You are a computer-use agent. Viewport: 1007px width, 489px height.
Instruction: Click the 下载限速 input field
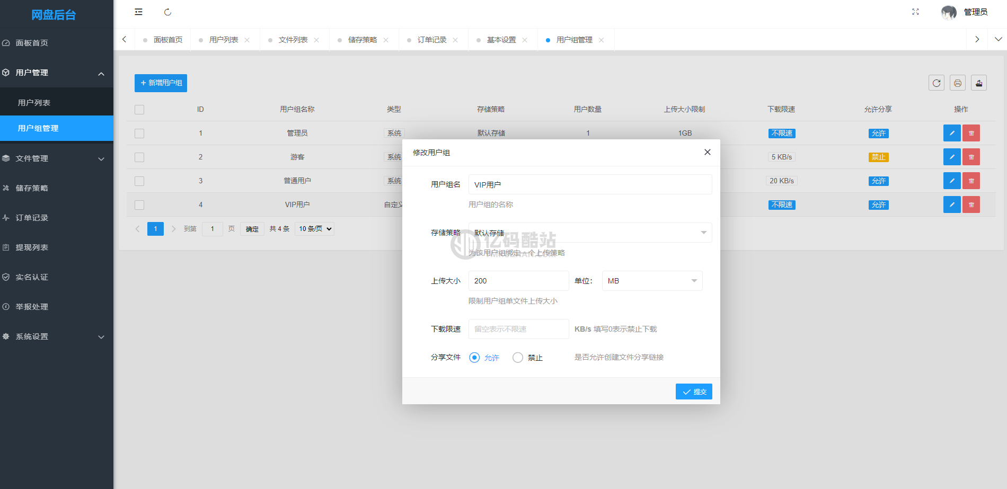click(518, 329)
